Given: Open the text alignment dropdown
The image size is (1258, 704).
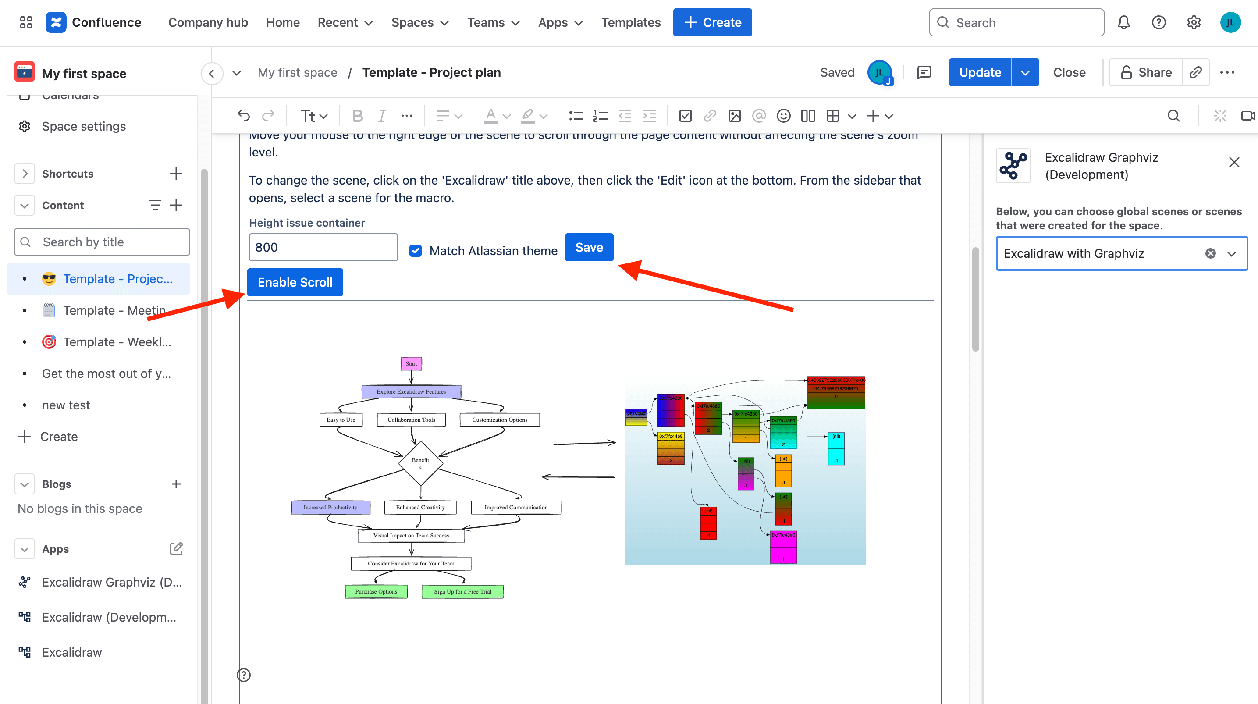Looking at the screenshot, I should (x=448, y=116).
